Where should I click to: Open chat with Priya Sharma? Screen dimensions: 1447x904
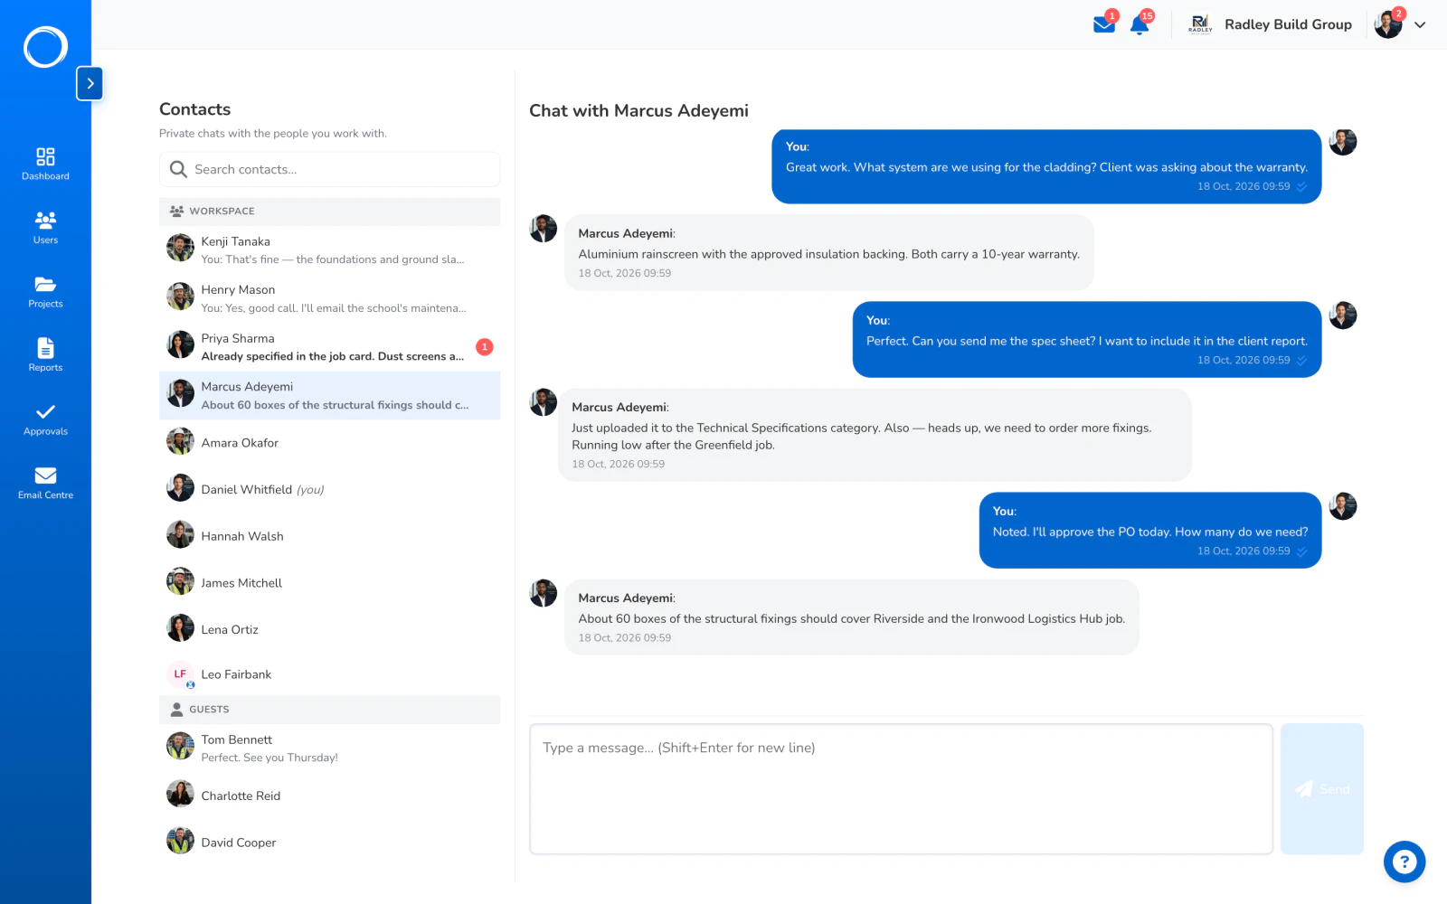pyautogui.click(x=329, y=347)
